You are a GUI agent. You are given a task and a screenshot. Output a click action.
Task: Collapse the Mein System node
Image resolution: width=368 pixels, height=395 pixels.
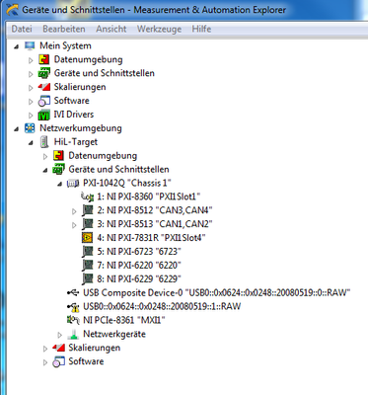point(16,46)
